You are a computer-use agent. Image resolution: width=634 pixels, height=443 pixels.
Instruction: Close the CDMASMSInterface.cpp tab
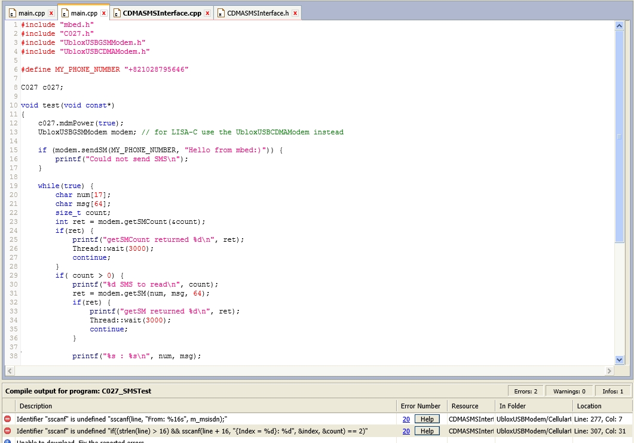pos(207,13)
